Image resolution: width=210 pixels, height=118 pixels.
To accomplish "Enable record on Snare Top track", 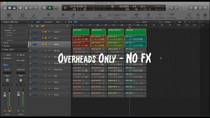I will click(49, 69).
